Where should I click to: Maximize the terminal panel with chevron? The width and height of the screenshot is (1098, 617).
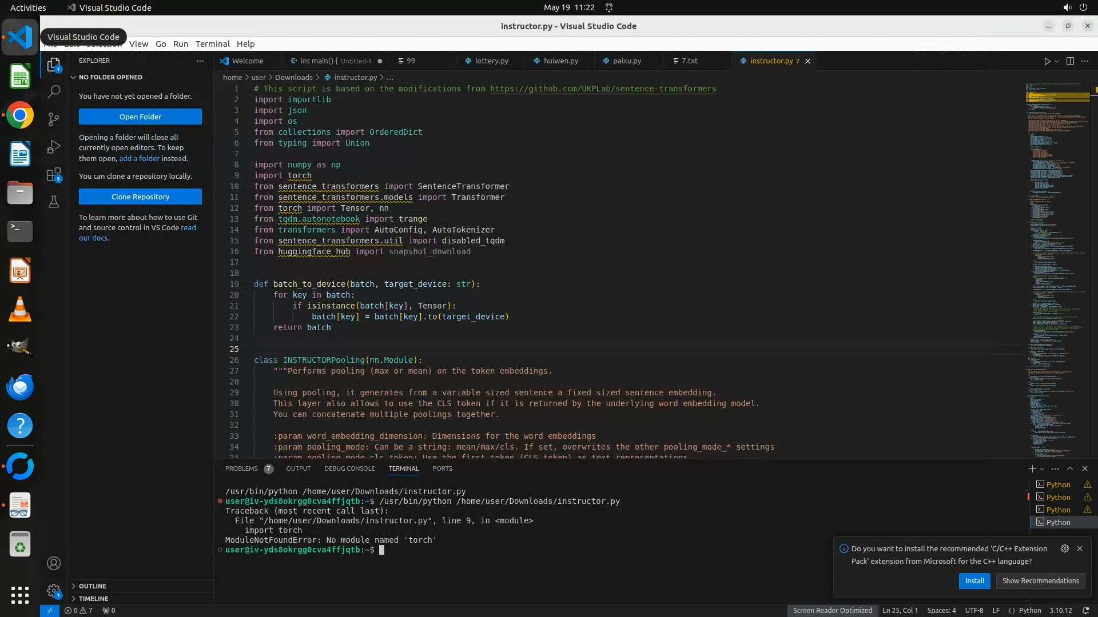(x=1070, y=468)
